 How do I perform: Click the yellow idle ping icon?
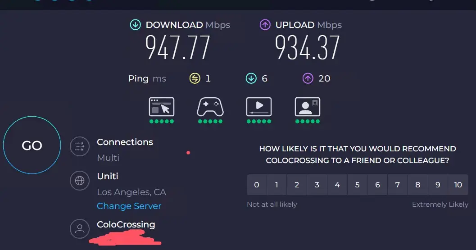195,79
